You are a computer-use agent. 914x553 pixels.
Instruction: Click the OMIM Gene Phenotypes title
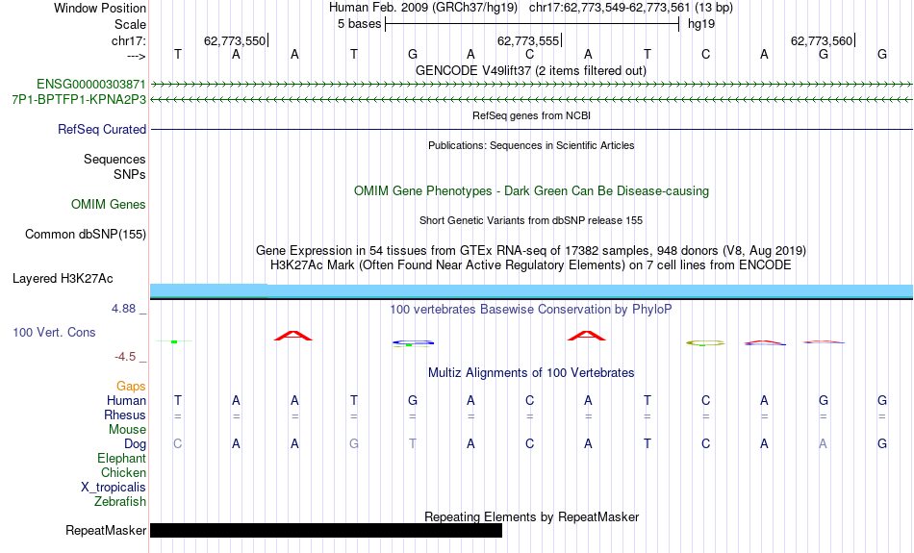click(532, 190)
